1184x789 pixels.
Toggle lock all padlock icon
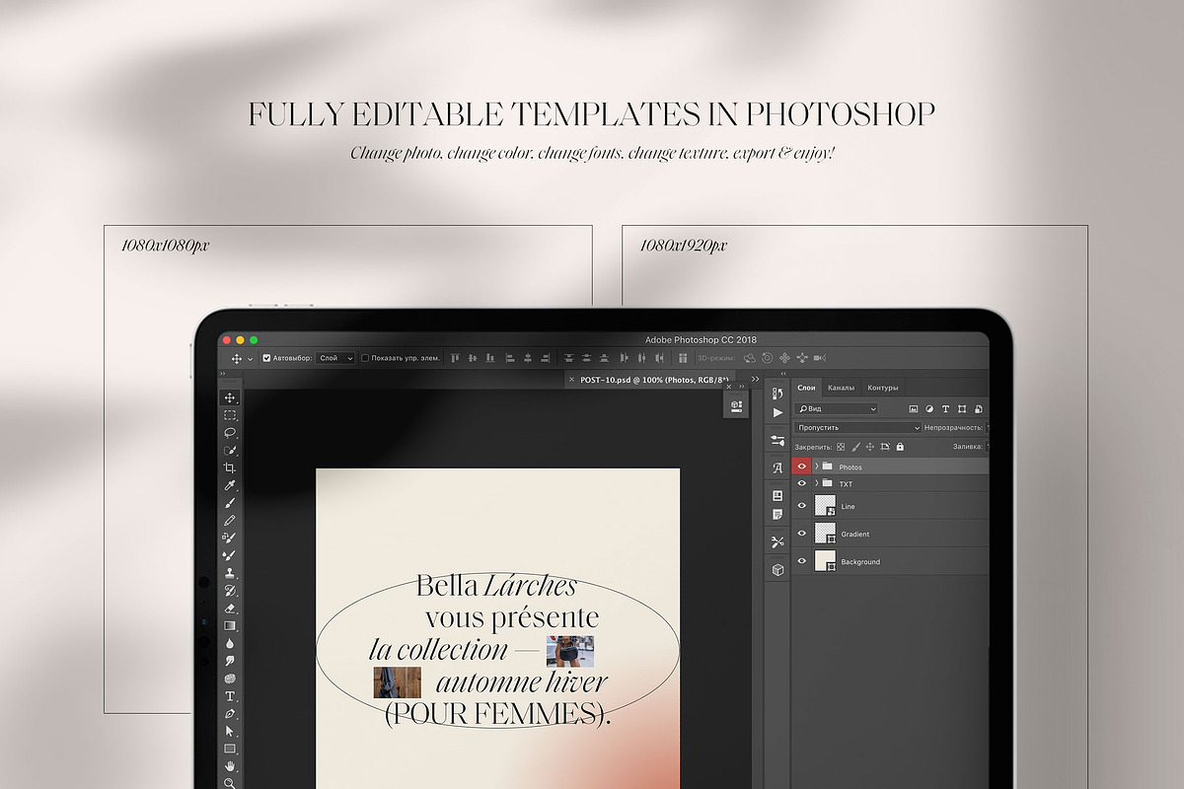pyautogui.click(x=899, y=447)
